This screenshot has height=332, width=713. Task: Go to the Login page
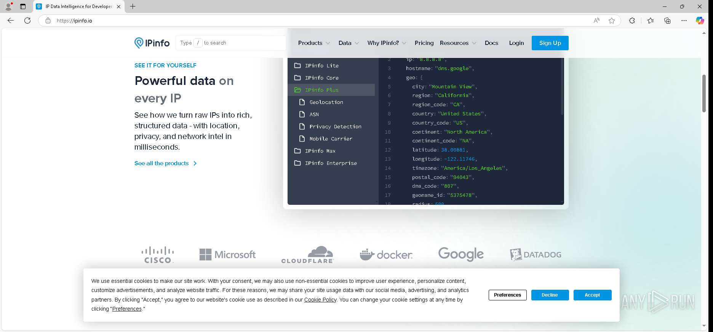pyautogui.click(x=516, y=43)
